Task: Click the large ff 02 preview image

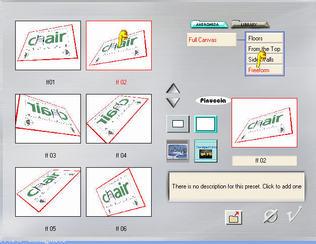Action: (x=264, y=123)
